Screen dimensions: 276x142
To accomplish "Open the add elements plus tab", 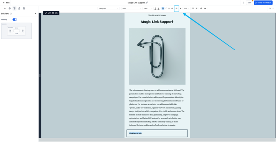I will pyautogui.click(x=5, y=8).
